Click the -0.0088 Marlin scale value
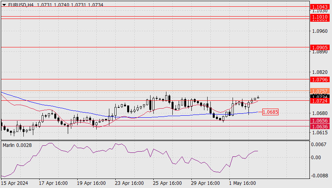Image resolution: width=332 pixels, height=188 pixels. tap(319, 175)
